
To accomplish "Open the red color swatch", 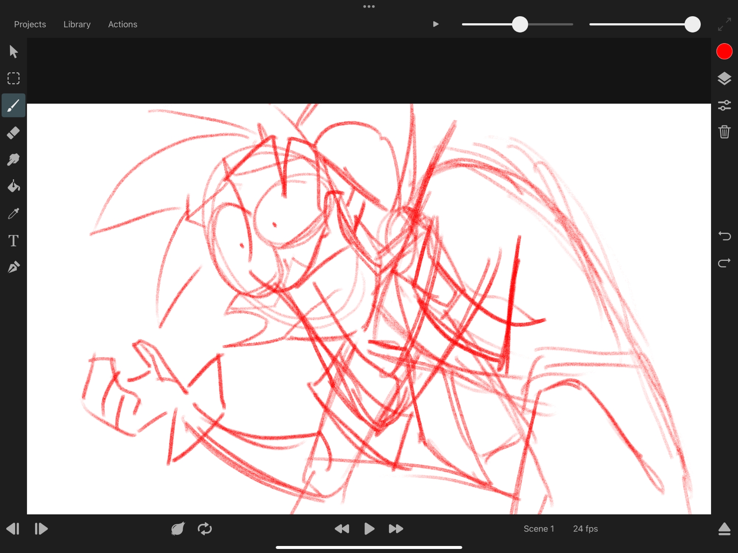I will [x=724, y=52].
